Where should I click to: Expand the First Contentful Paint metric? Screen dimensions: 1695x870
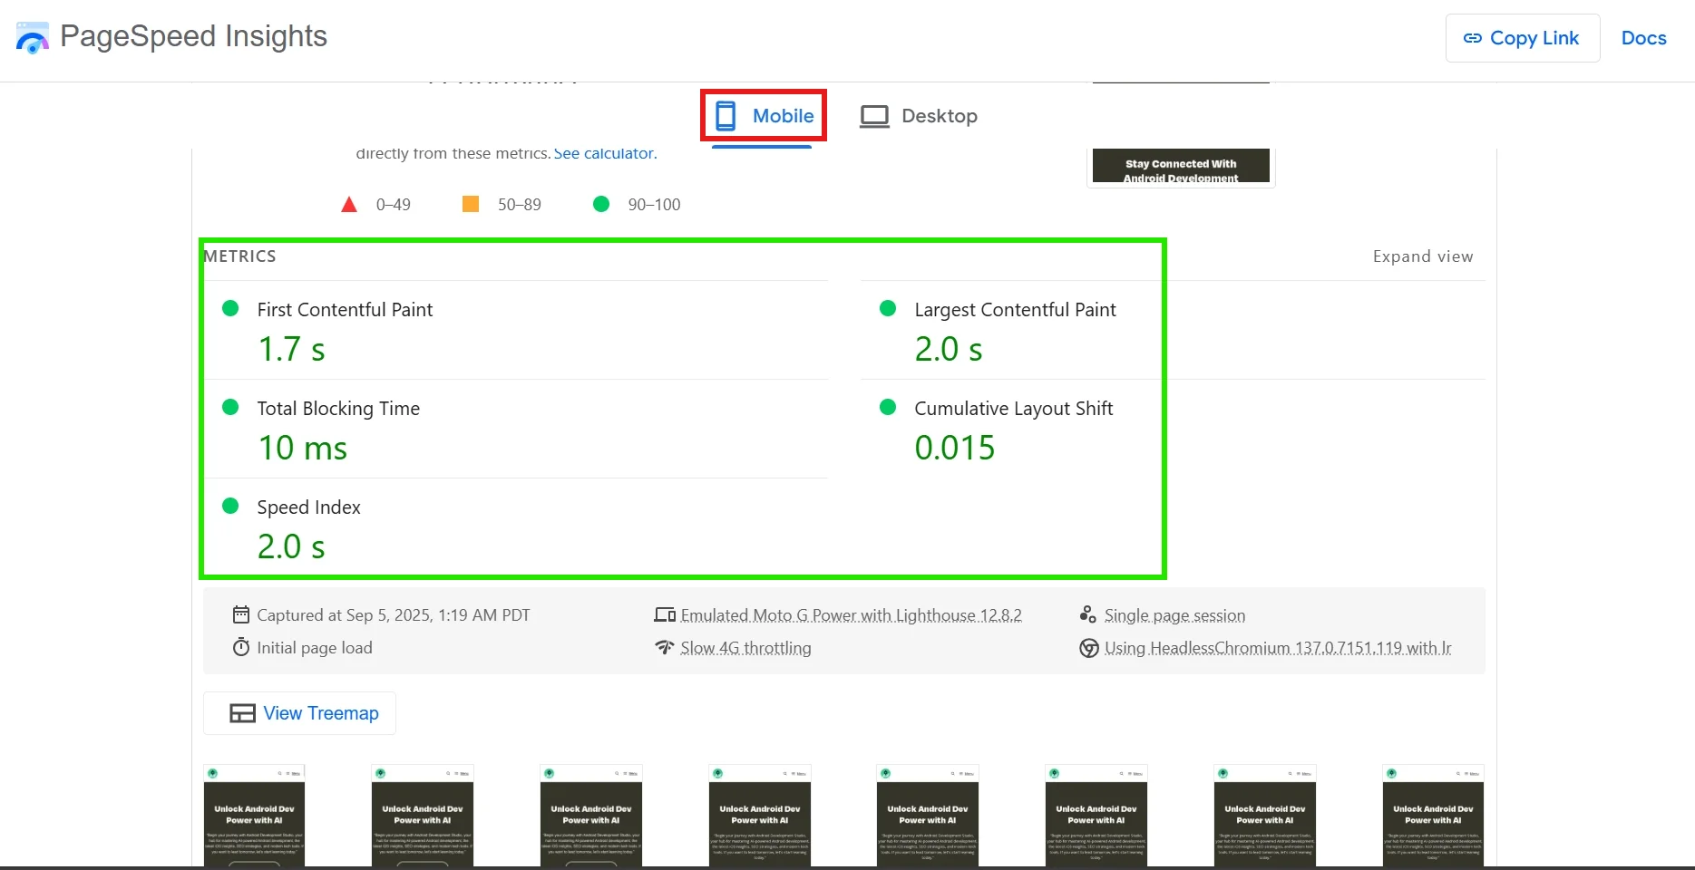(x=345, y=310)
